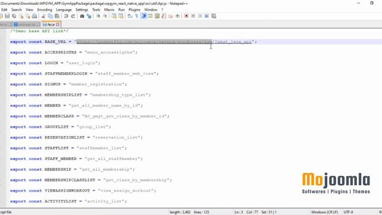Viewport: 382px width, 215px height.
Task: Click the Close All documents toolbar icon
Action: 28,16
